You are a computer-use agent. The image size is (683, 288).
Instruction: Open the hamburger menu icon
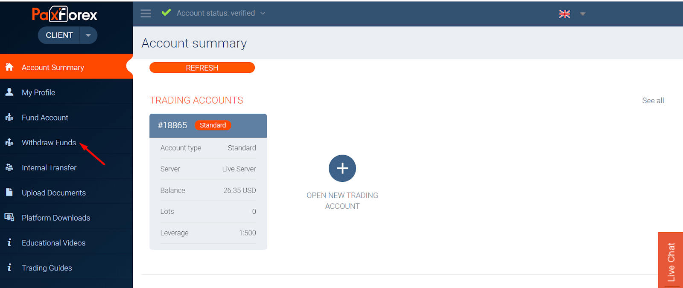tap(146, 13)
